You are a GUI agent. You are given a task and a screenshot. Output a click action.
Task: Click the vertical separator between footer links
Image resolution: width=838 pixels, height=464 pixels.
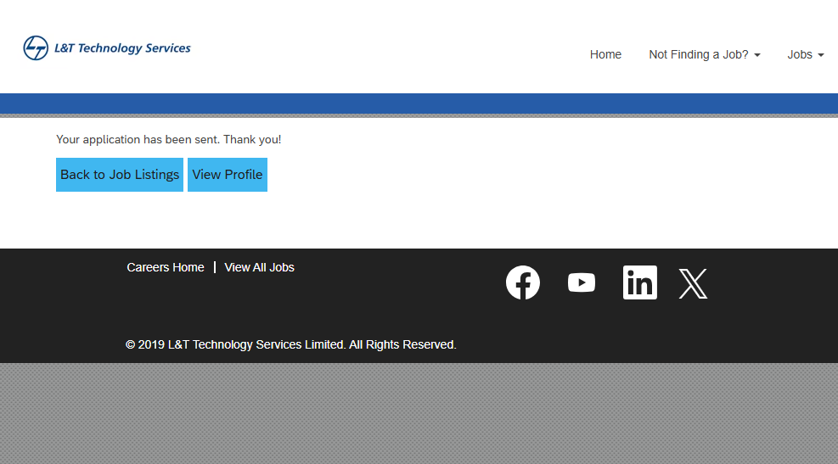215,267
